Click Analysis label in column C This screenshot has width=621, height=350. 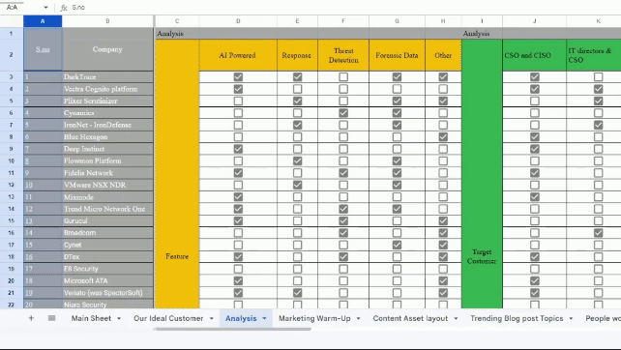[170, 34]
